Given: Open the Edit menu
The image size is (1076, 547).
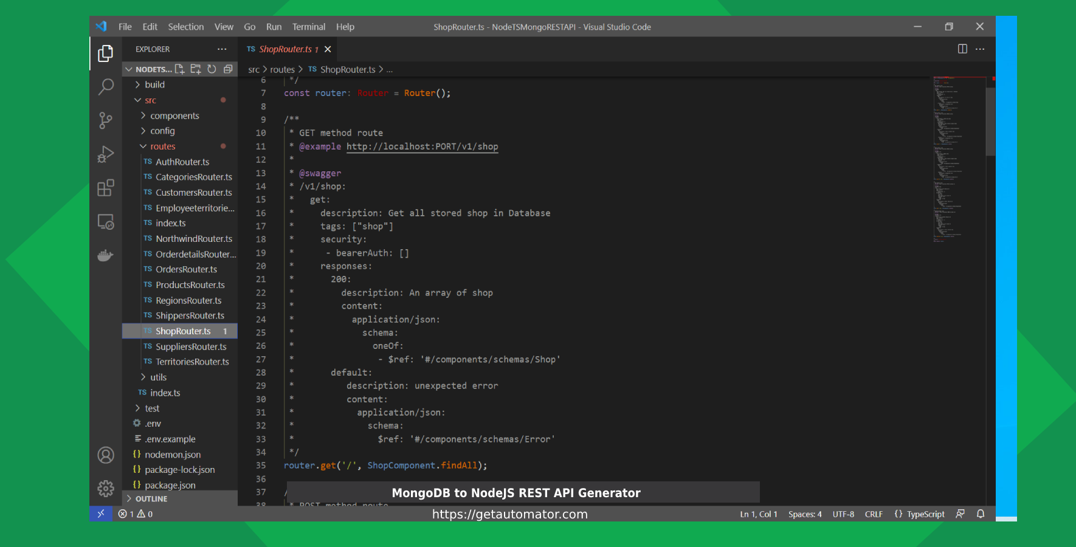Looking at the screenshot, I should (x=150, y=27).
